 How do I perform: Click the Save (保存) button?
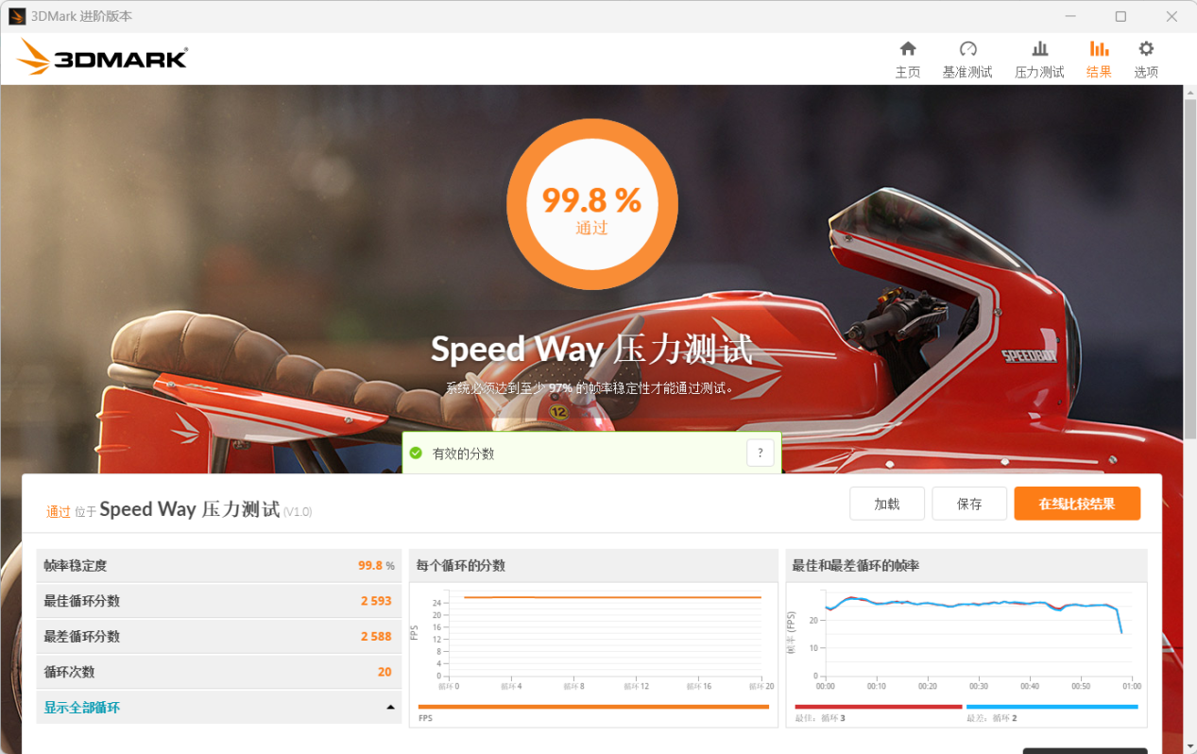pos(969,504)
